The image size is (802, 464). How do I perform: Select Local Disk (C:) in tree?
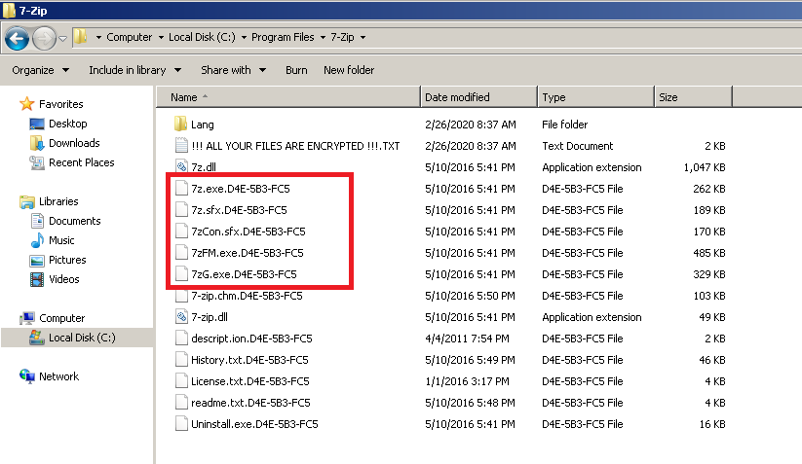(x=81, y=338)
